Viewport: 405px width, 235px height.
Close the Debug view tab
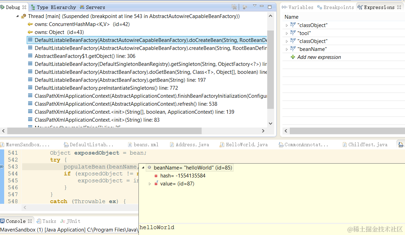[x=24, y=7]
